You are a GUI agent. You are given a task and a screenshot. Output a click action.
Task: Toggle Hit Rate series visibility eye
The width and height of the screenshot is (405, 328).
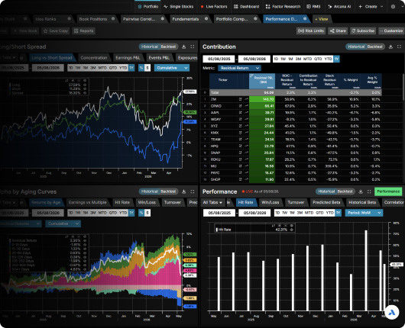pyautogui.click(x=292, y=230)
